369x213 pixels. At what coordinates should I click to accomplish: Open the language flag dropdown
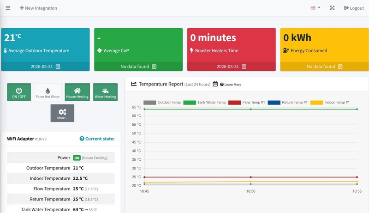tap(315, 8)
